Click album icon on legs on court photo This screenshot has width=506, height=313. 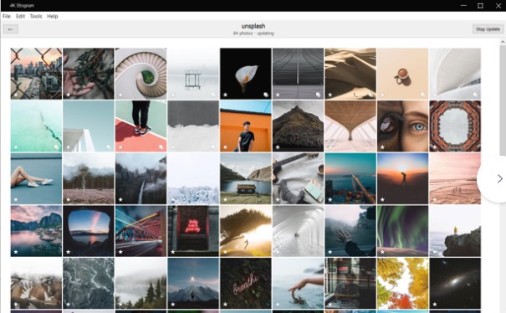point(161,147)
